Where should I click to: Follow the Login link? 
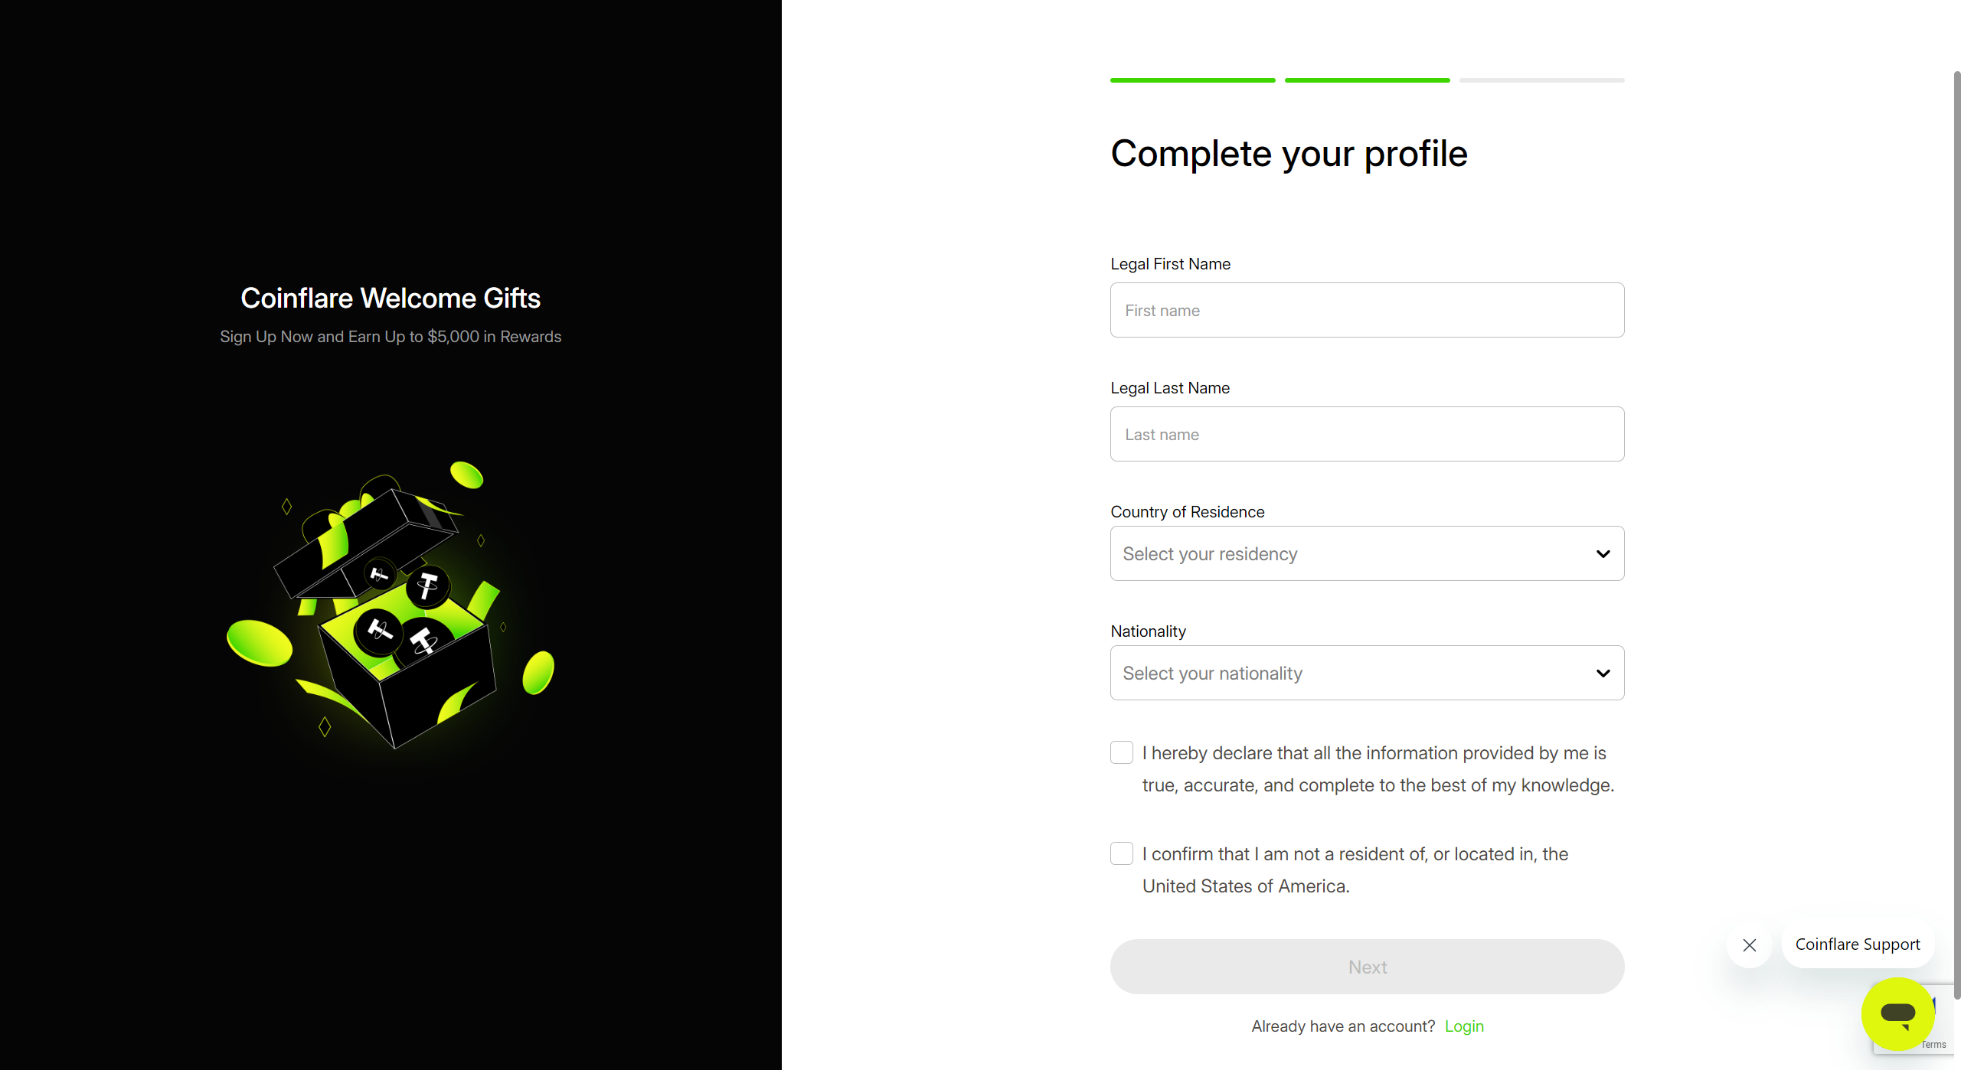pyautogui.click(x=1464, y=1026)
